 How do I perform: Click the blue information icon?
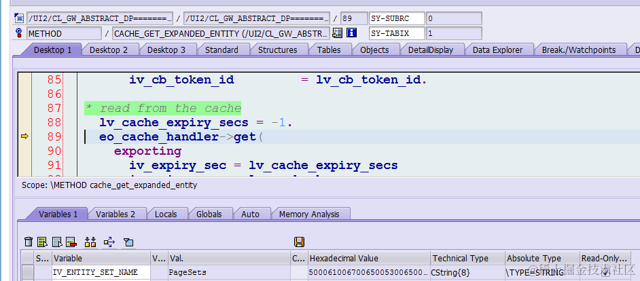tap(351, 33)
